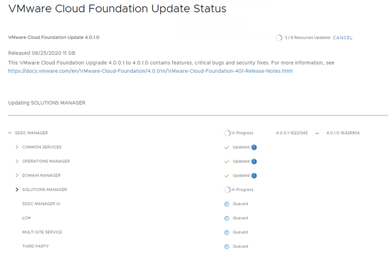
Task: Click the green checkmark for Common Services
Action: tap(227, 147)
